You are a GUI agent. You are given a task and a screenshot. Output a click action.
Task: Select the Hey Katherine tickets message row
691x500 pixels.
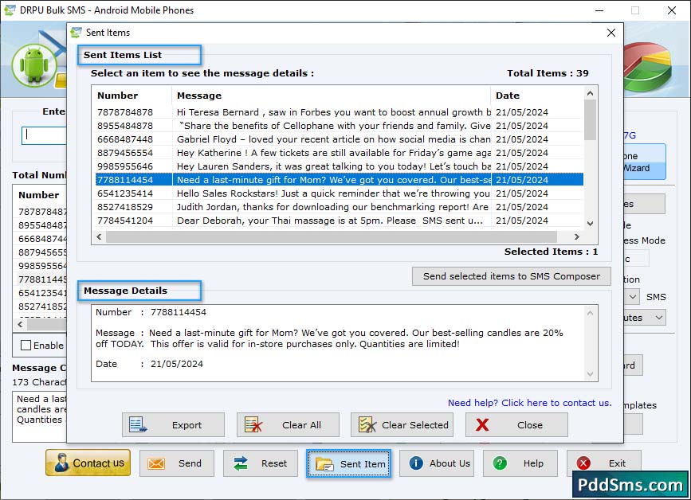pyautogui.click(x=340, y=153)
